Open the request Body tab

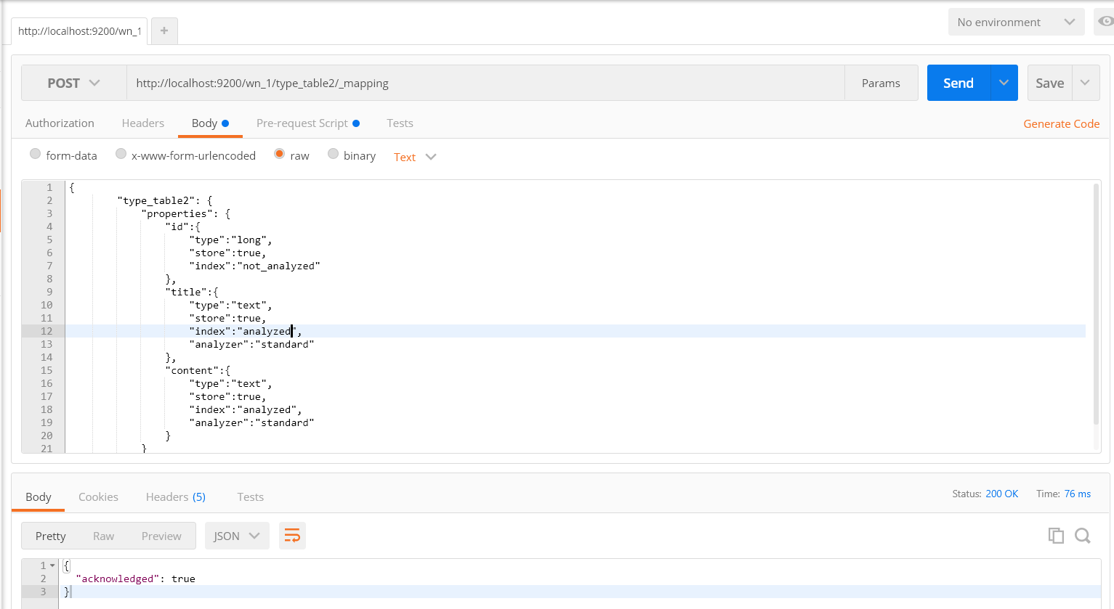coord(210,123)
